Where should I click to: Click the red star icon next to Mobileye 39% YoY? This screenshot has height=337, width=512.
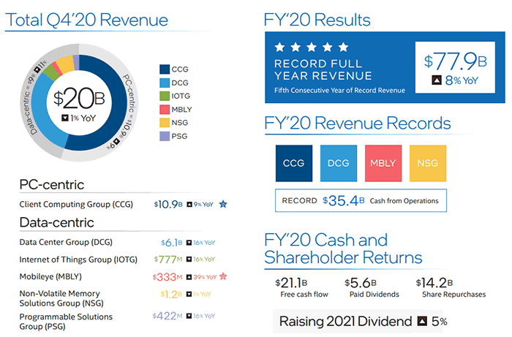[223, 276]
